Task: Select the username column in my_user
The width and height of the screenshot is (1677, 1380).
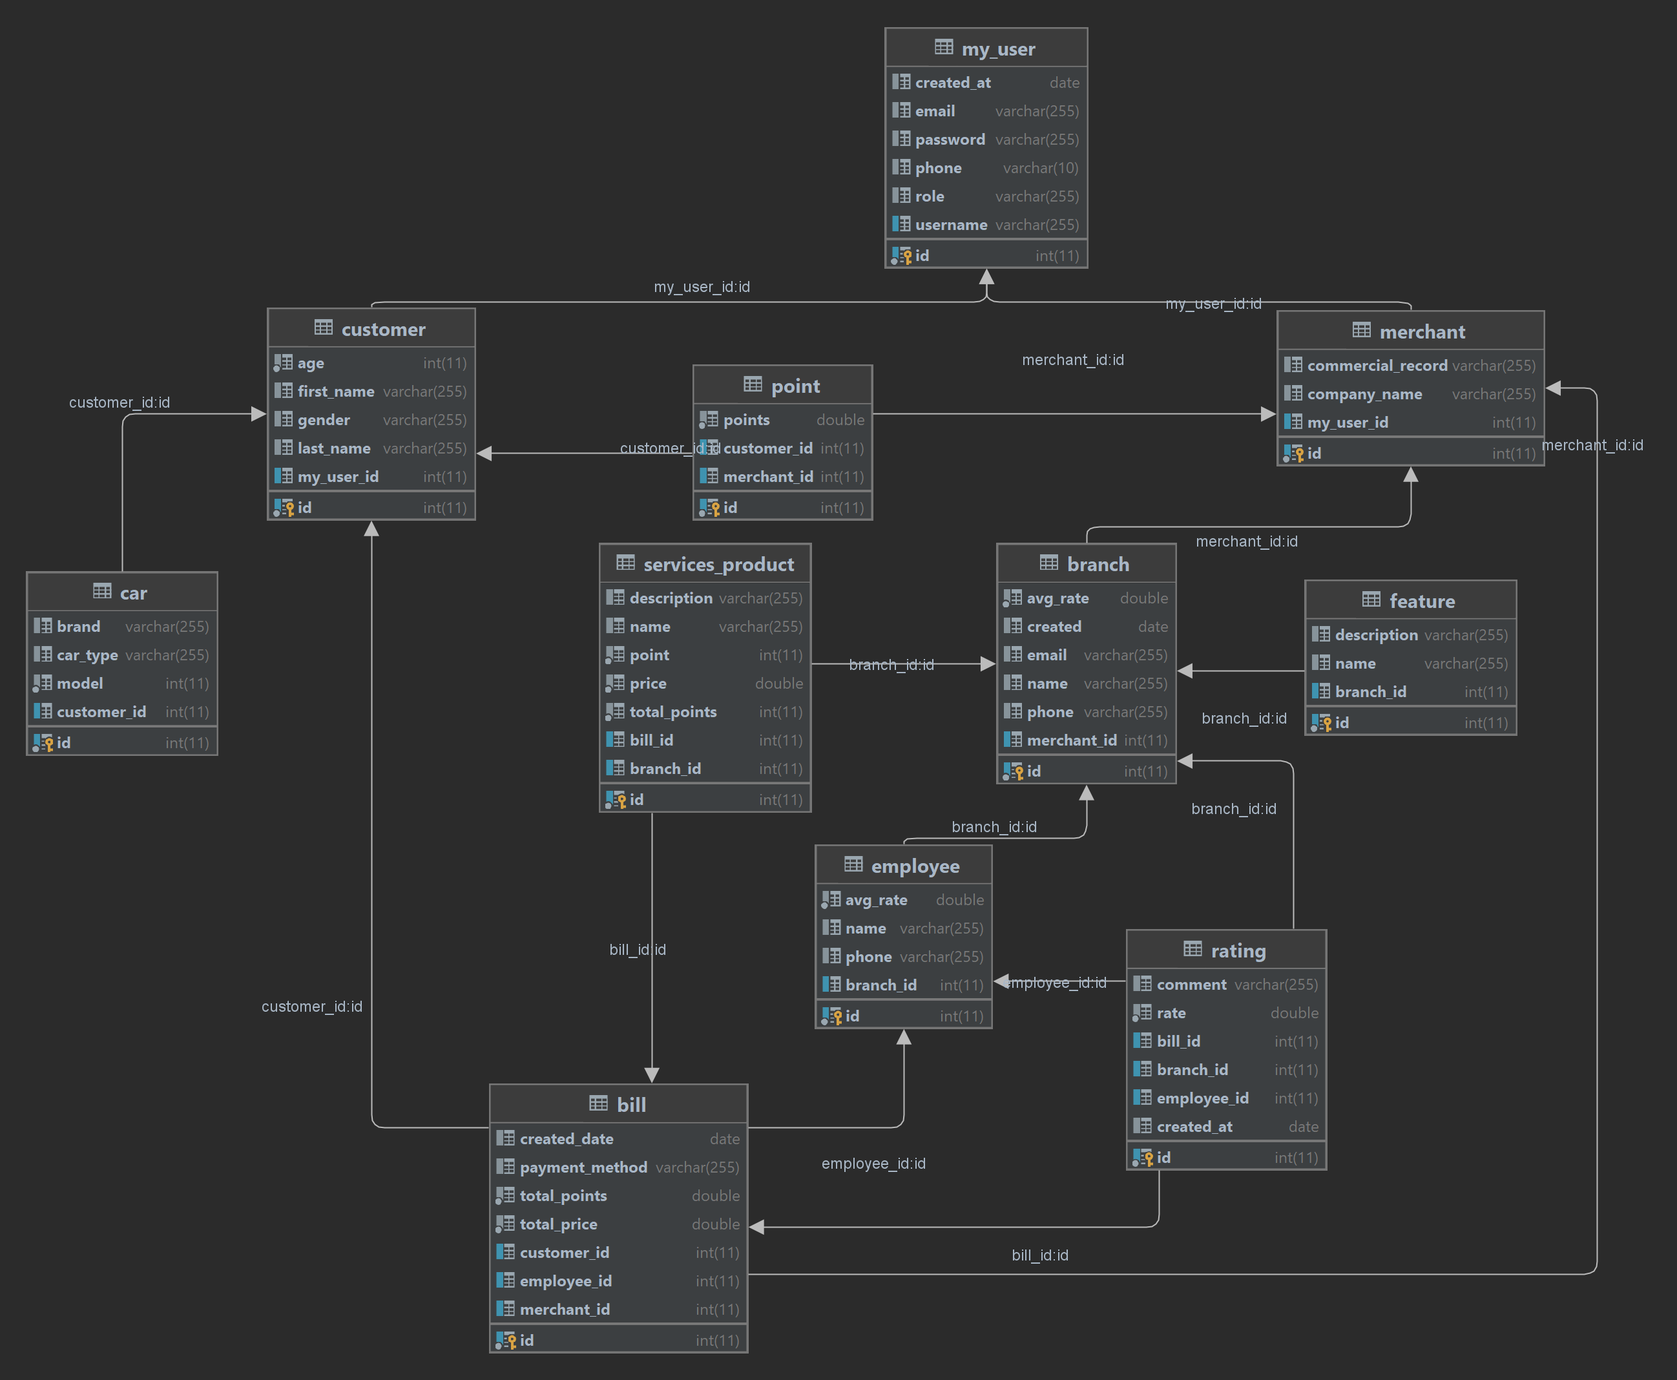Action: coord(950,225)
